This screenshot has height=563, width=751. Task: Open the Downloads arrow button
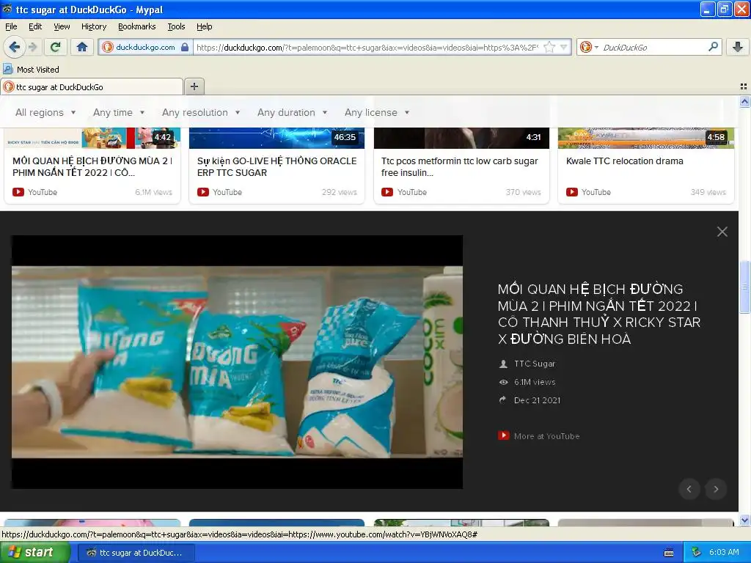coord(738,47)
